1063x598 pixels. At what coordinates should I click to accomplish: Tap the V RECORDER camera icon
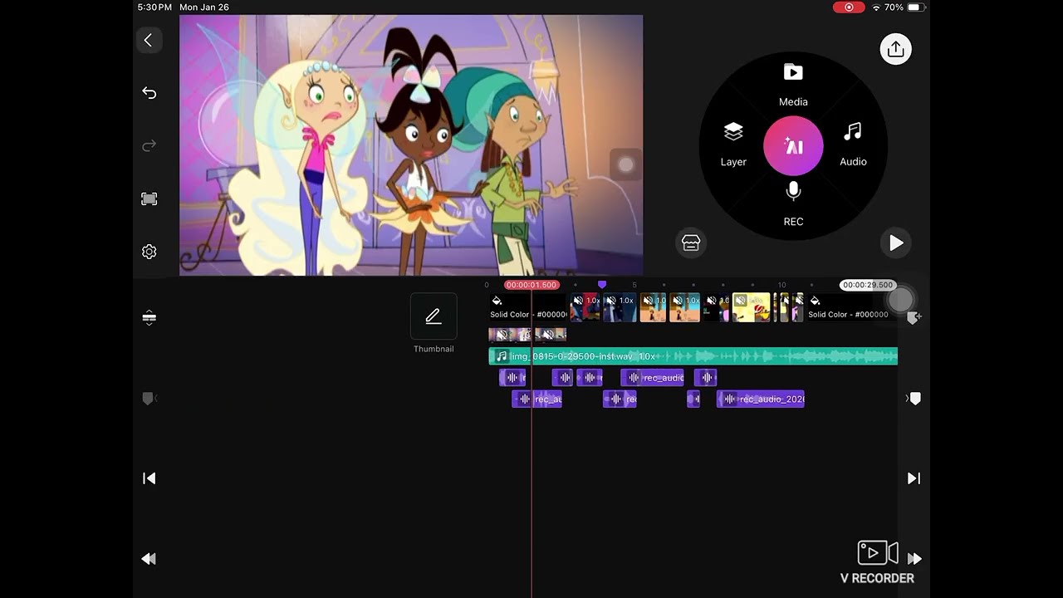[x=878, y=552]
